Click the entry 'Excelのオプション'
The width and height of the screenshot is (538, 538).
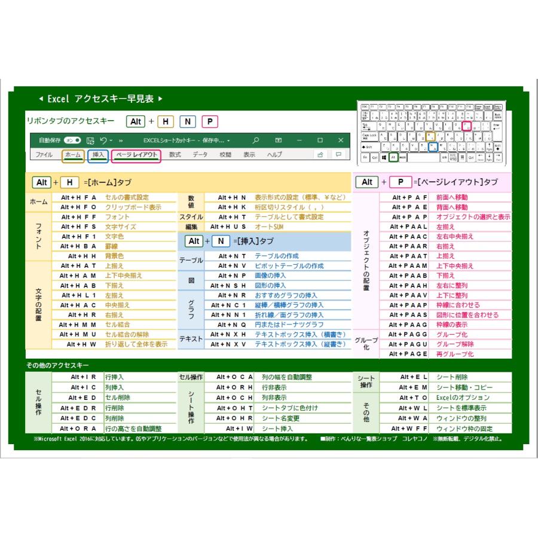point(463,398)
